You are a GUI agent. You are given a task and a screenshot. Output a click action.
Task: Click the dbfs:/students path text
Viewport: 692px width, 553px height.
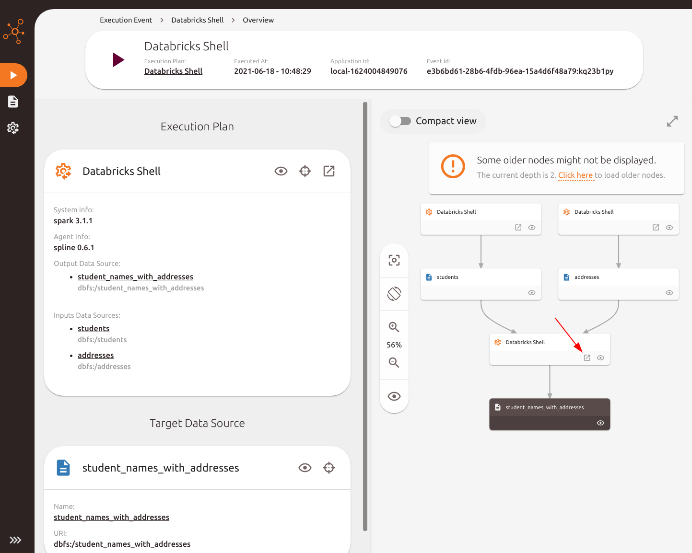click(102, 340)
